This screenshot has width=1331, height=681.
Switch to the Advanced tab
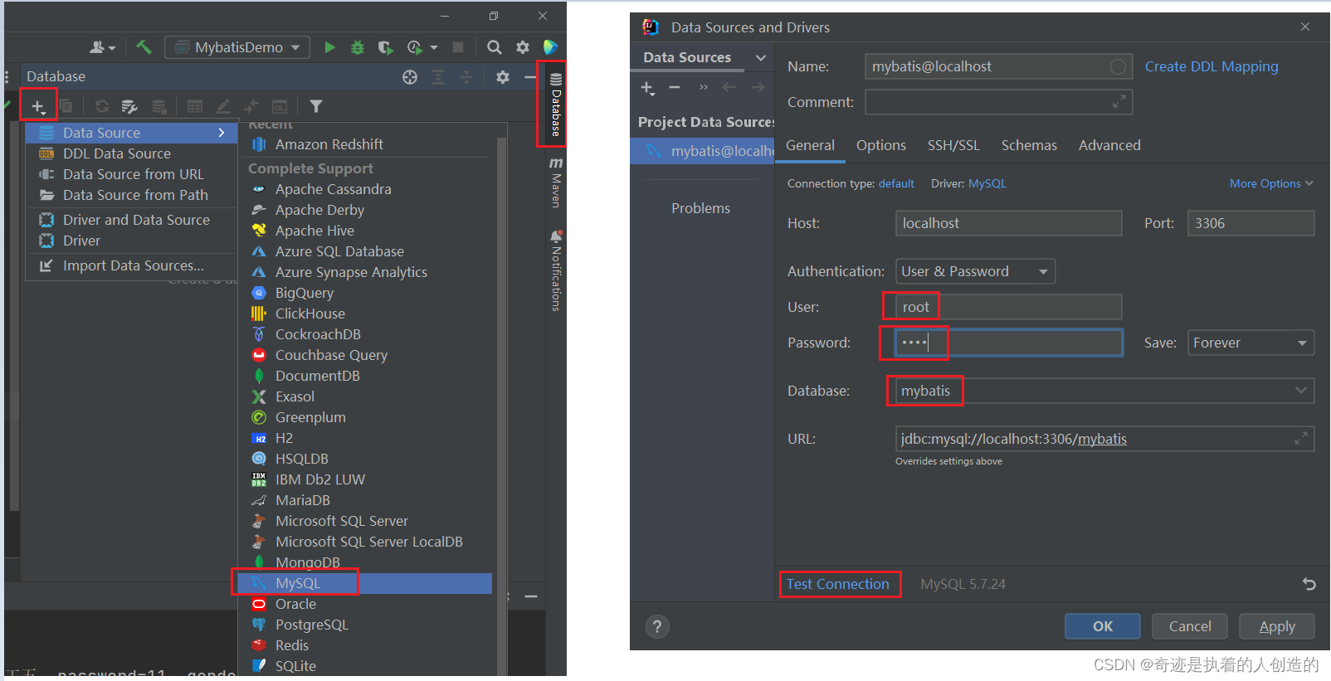(x=1109, y=145)
